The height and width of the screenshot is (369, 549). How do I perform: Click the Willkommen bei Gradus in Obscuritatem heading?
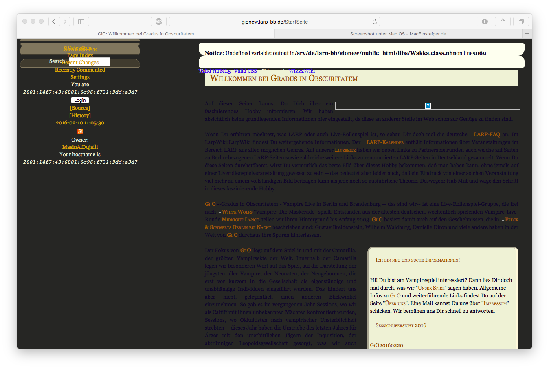tap(284, 78)
